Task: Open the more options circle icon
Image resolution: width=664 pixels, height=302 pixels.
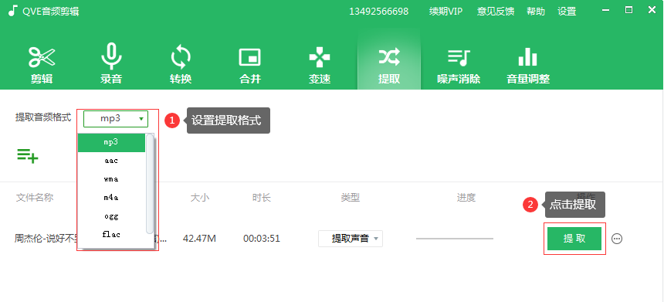Action: point(617,239)
